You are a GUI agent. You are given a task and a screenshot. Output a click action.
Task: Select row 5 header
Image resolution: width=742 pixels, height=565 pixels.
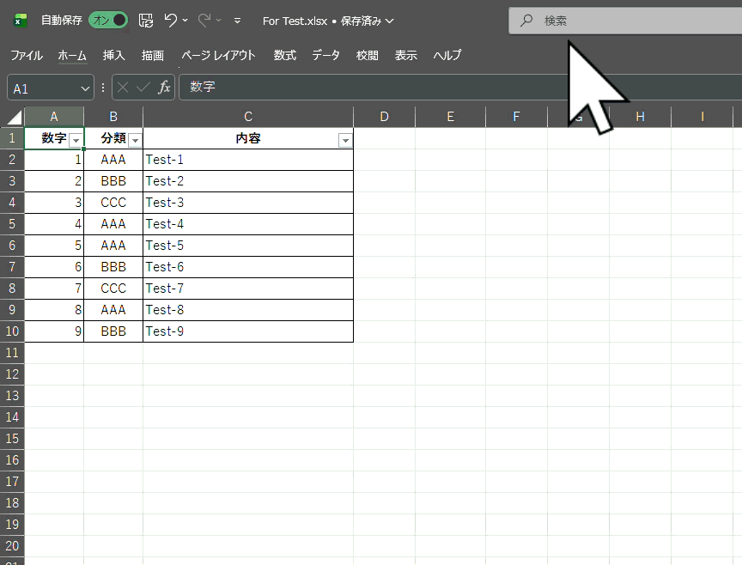[12, 224]
